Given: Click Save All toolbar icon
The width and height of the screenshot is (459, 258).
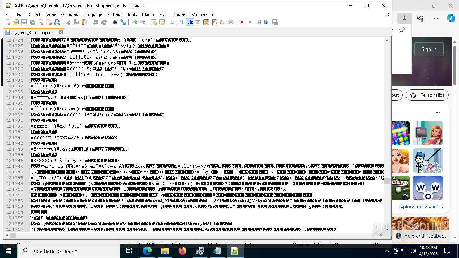Looking at the screenshot, I should coord(32,22).
